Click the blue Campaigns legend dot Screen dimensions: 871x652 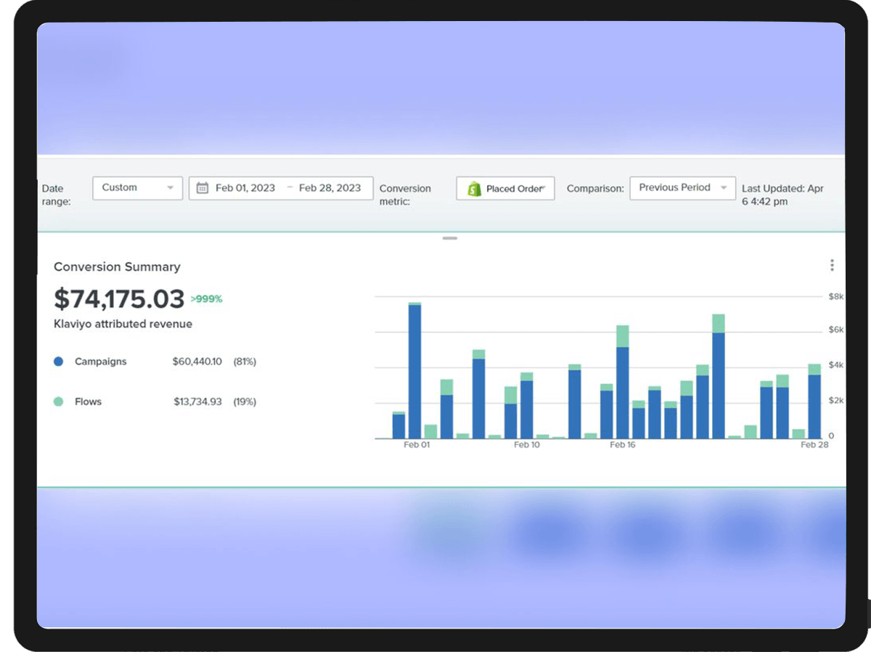[x=59, y=362]
